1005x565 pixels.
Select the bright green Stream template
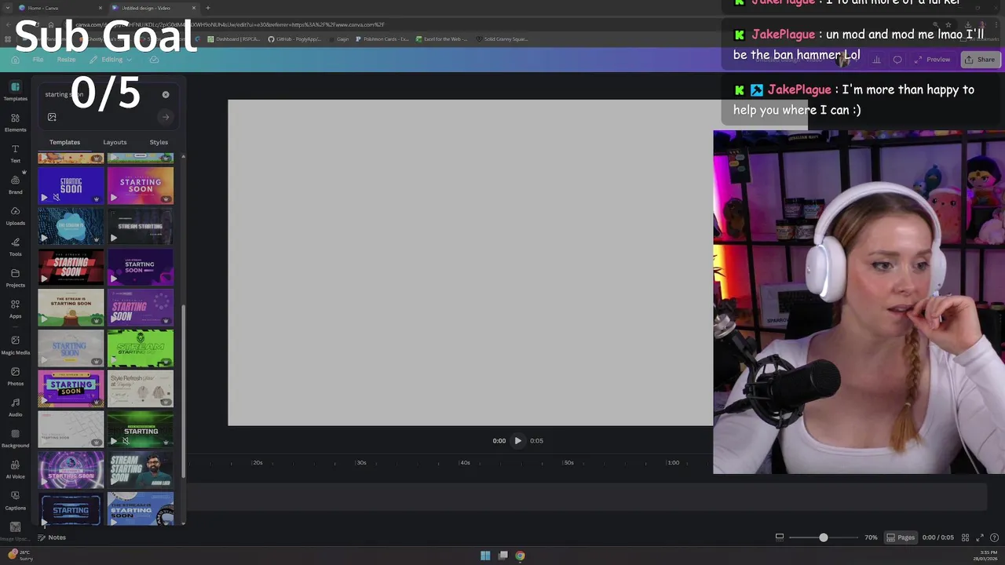[x=141, y=348]
